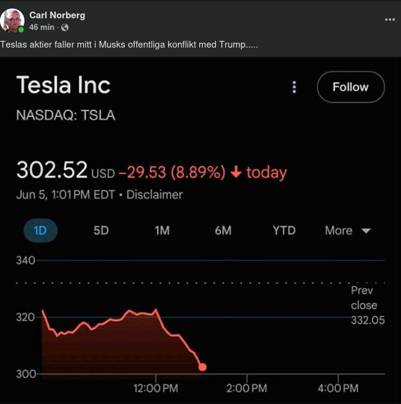Expand the More ranges dropdown
401x404 pixels.
click(348, 230)
